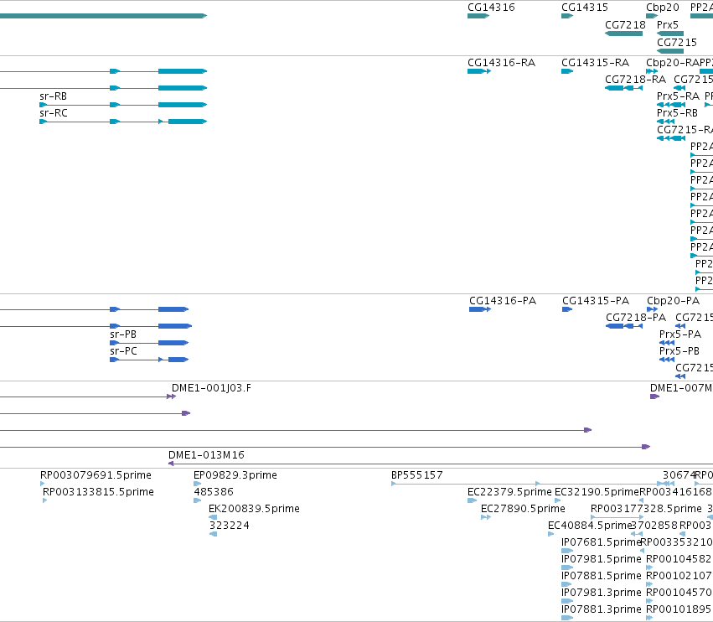Click the Cbp20 gene label

[663, 8]
